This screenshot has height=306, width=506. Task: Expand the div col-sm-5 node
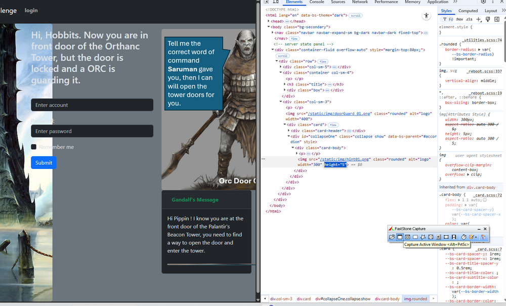point(280,67)
